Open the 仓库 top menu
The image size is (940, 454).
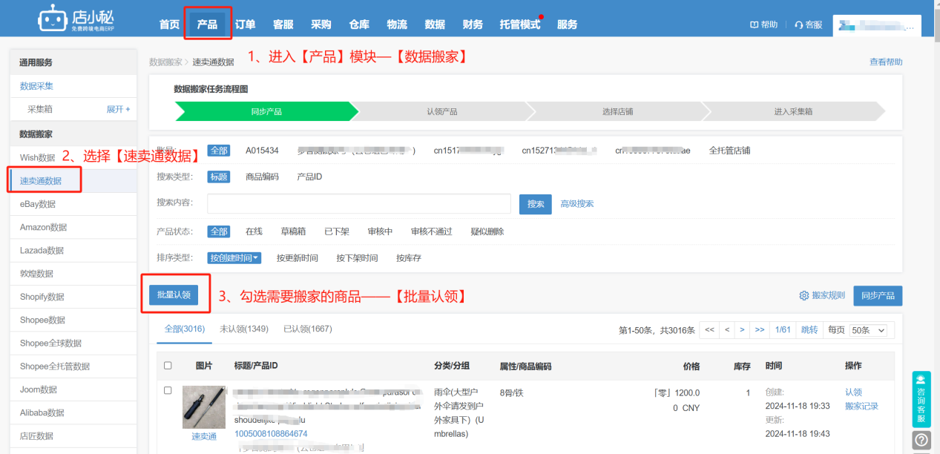point(359,24)
